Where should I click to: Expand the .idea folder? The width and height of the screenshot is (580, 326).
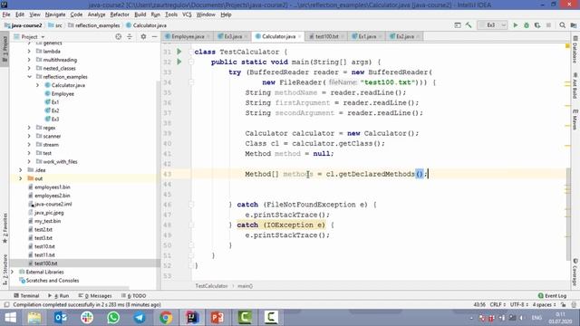point(21,170)
